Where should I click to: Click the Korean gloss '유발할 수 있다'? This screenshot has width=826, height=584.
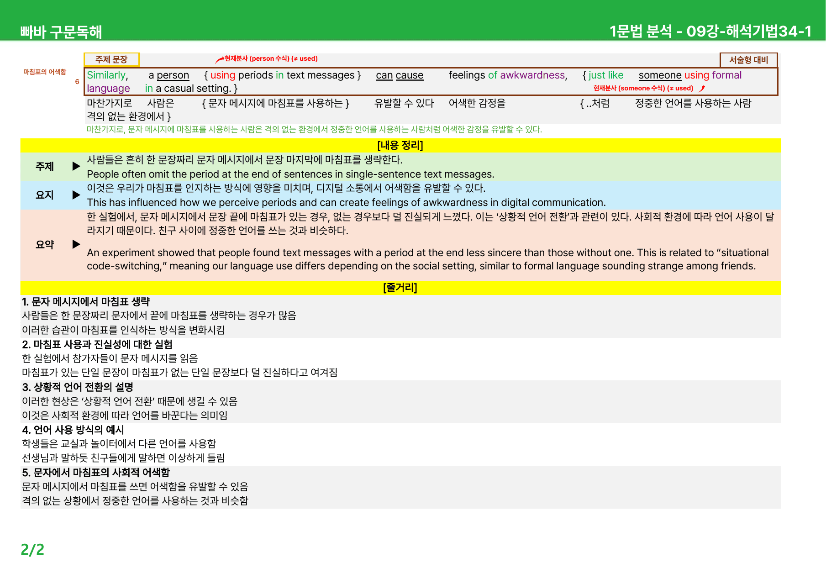click(x=404, y=104)
